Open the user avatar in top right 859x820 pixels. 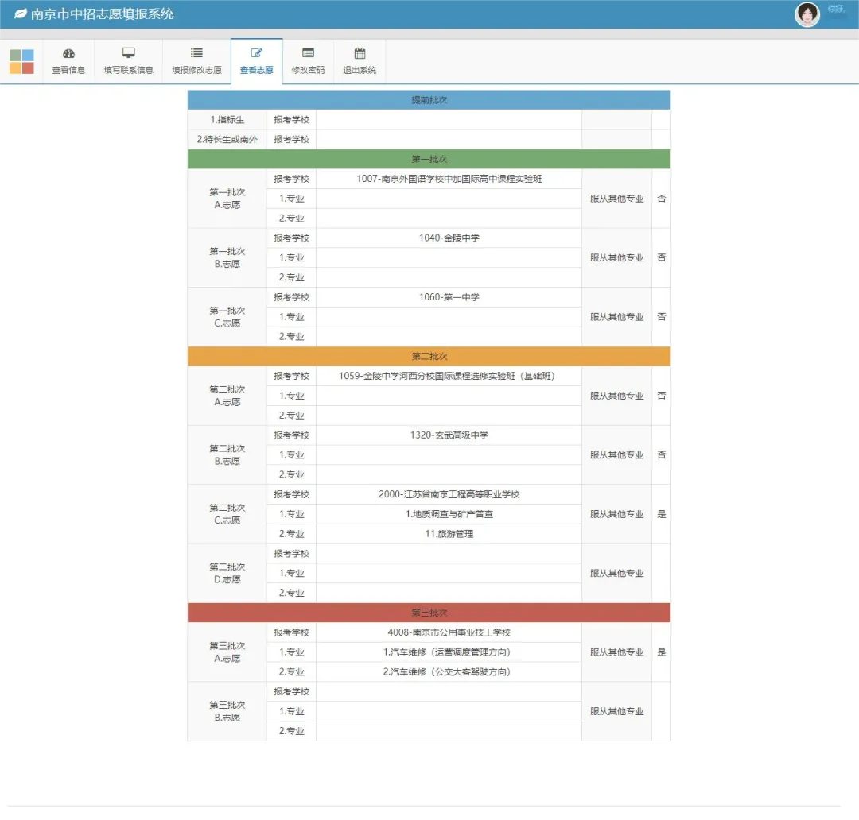807,14
